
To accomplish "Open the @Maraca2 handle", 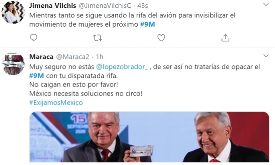I will [x=72, y=57].
